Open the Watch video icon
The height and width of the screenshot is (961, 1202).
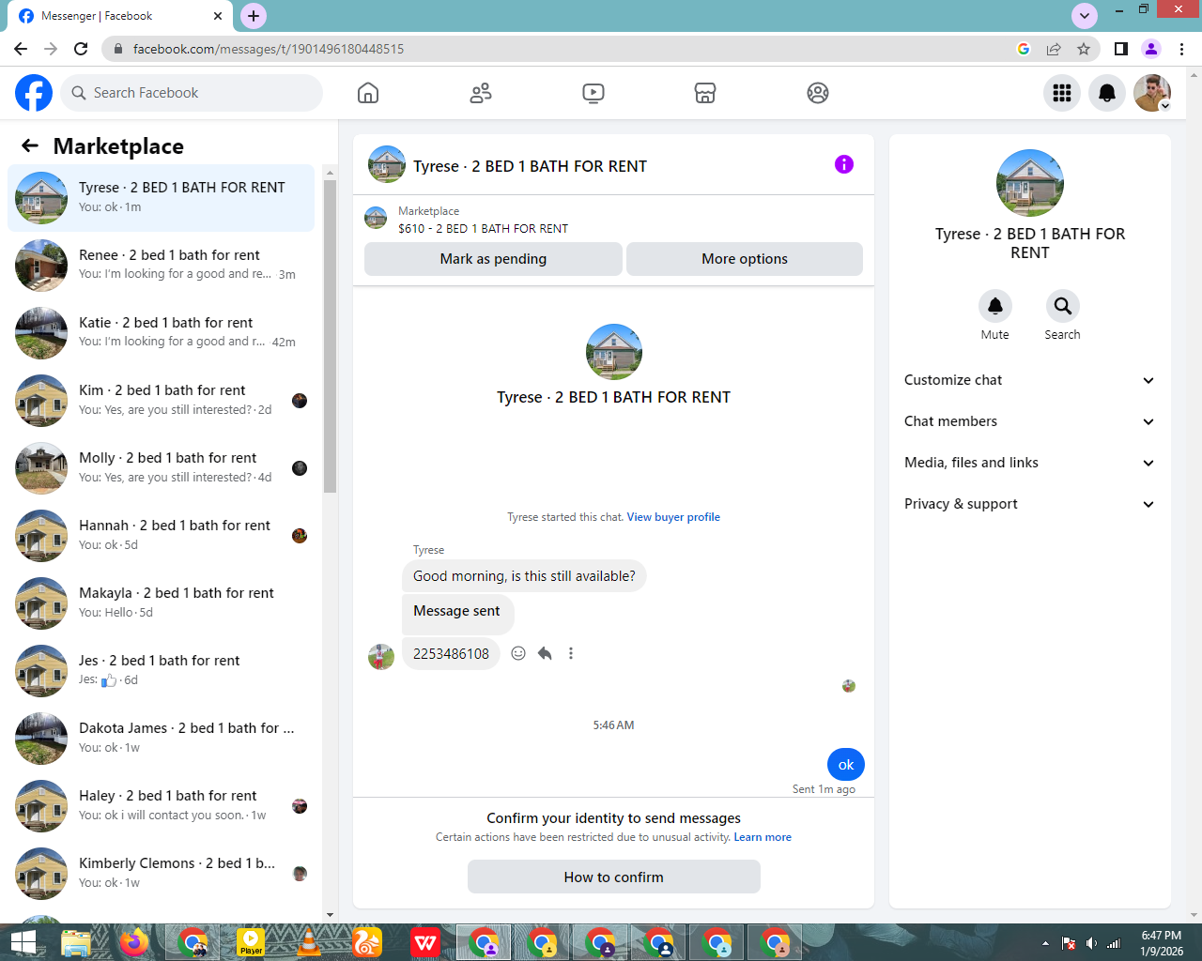(593, 93)
